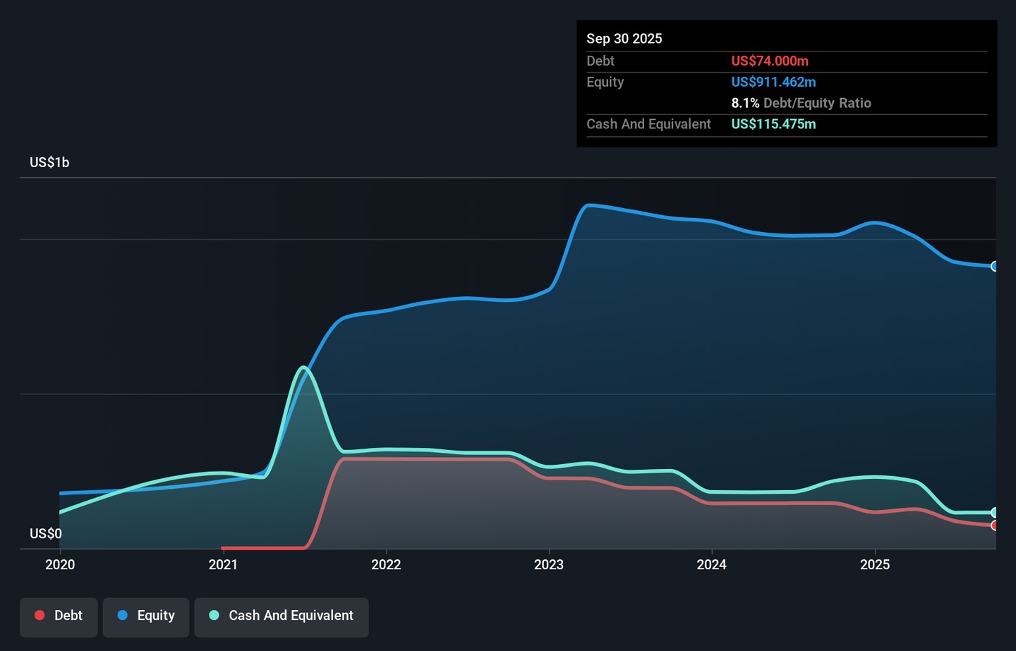Image resolution: width=1016 pixels, height=651 pixels.
Task: Select the 2021 x-axis label
Action: click(223, 564)
